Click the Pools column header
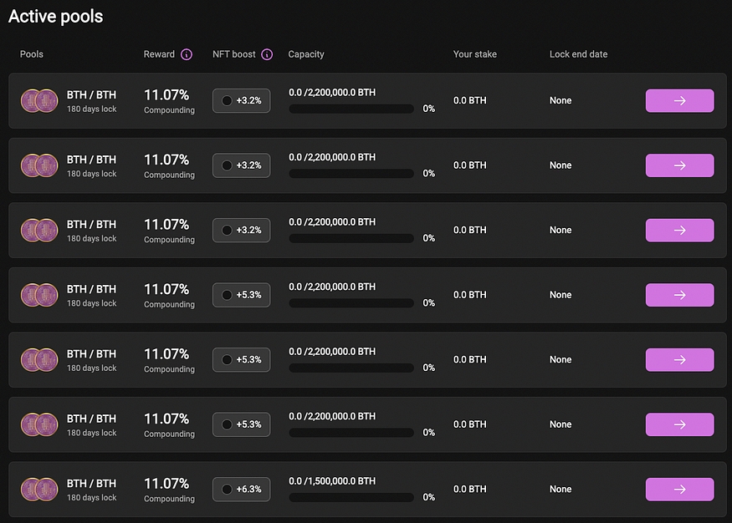Viewport: 732px width, 523px height. tap(32, 54)
